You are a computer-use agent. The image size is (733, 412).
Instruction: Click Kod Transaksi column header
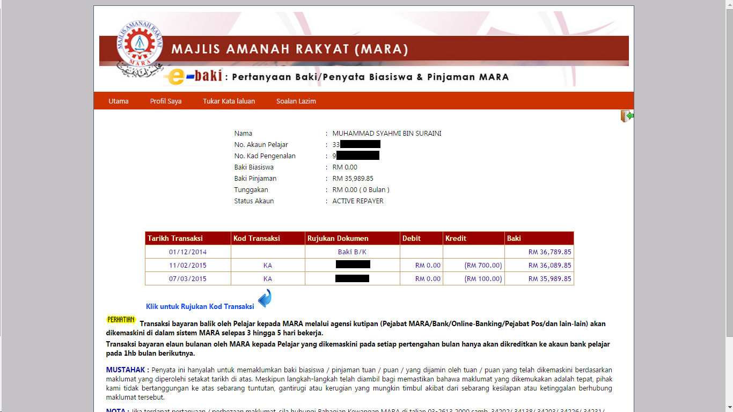pos(268,238)
